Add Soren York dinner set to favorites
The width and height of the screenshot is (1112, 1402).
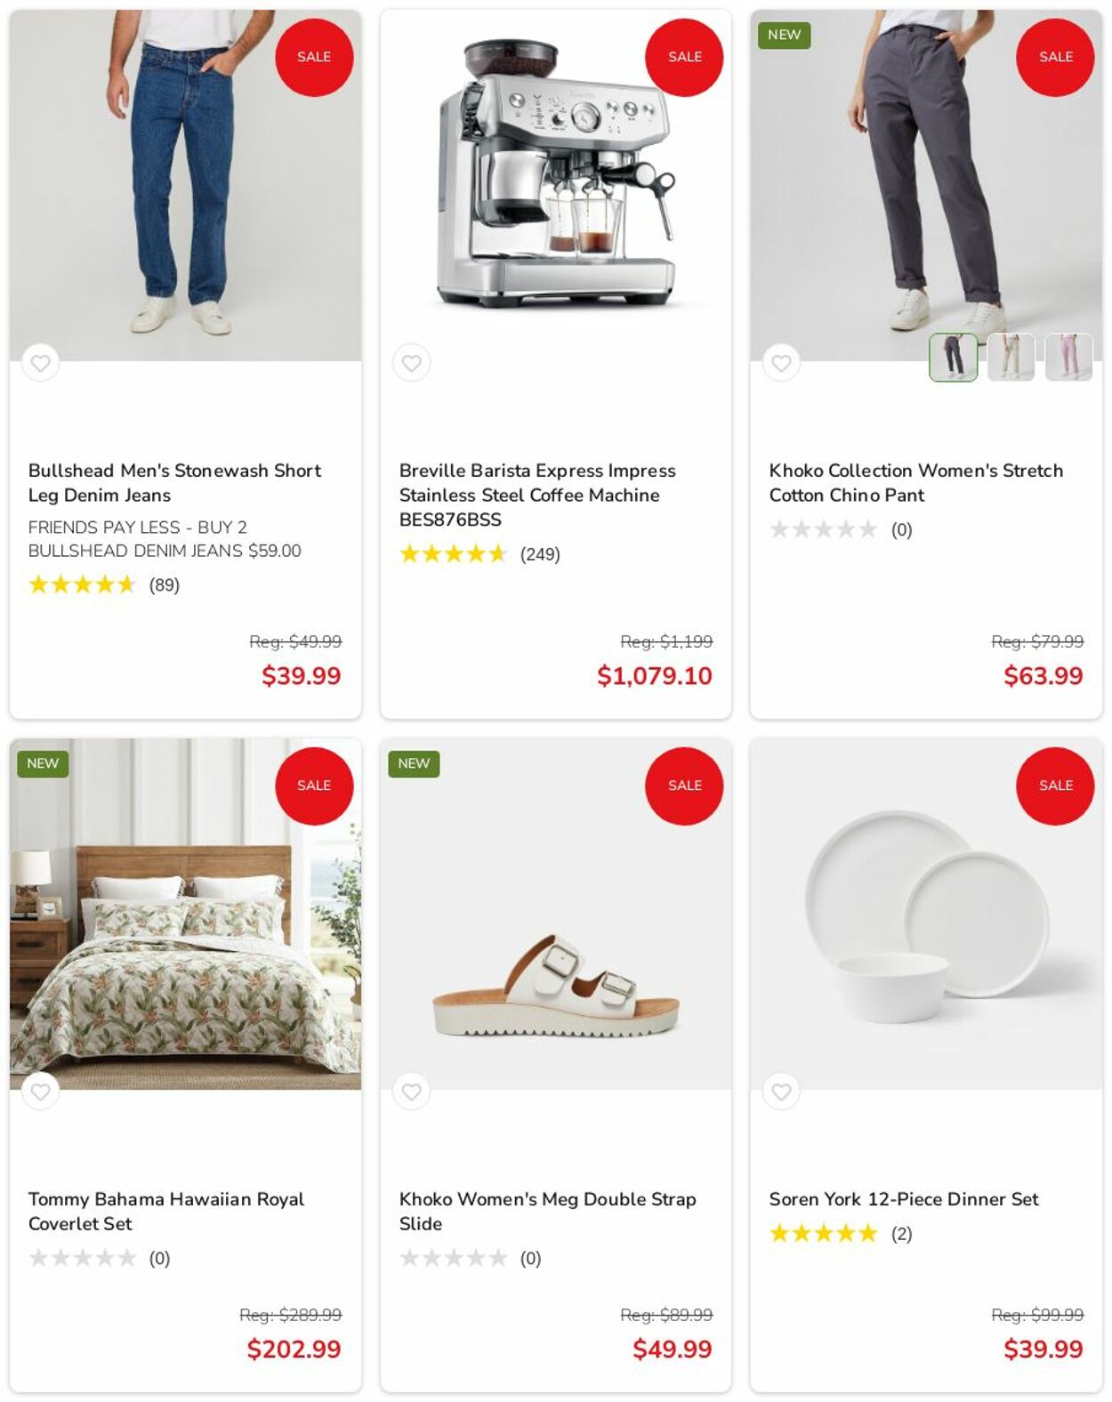coord(781,1092)
